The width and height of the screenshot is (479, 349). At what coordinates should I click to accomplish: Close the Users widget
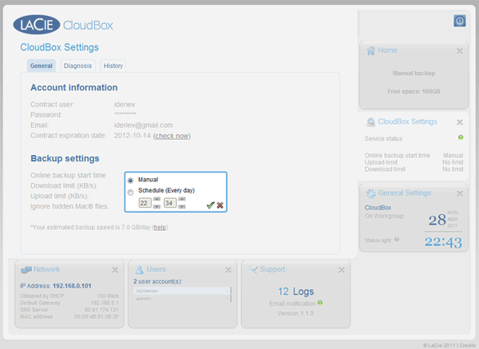coord(228,270)
